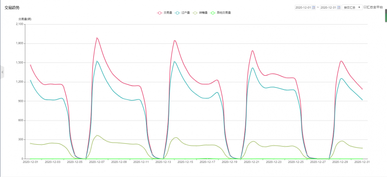The width and height of the screenshot is (387, 177).
Task: Toggle the 过户量 legend series
Action: coord(182,13)
